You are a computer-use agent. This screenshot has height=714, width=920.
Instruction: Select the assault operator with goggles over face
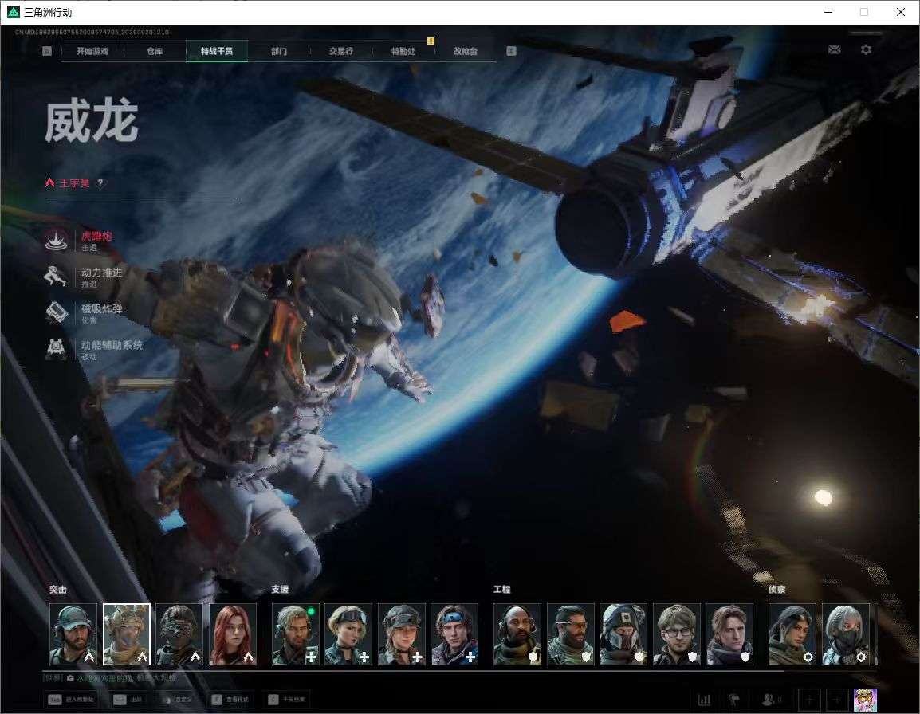[x=179, y=634]
